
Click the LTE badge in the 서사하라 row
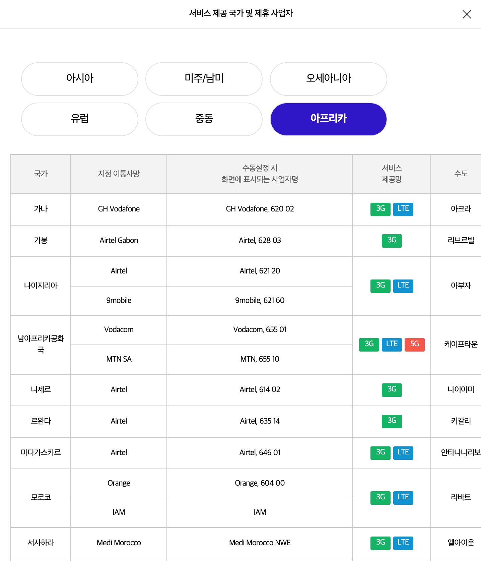[x=403, y=543]
